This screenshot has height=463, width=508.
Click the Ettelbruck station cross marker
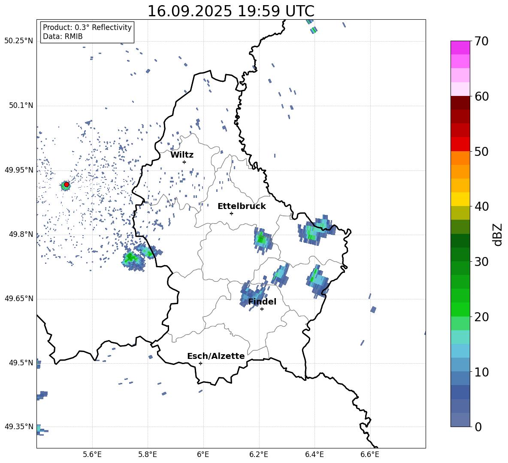click(x=231, y=213)
